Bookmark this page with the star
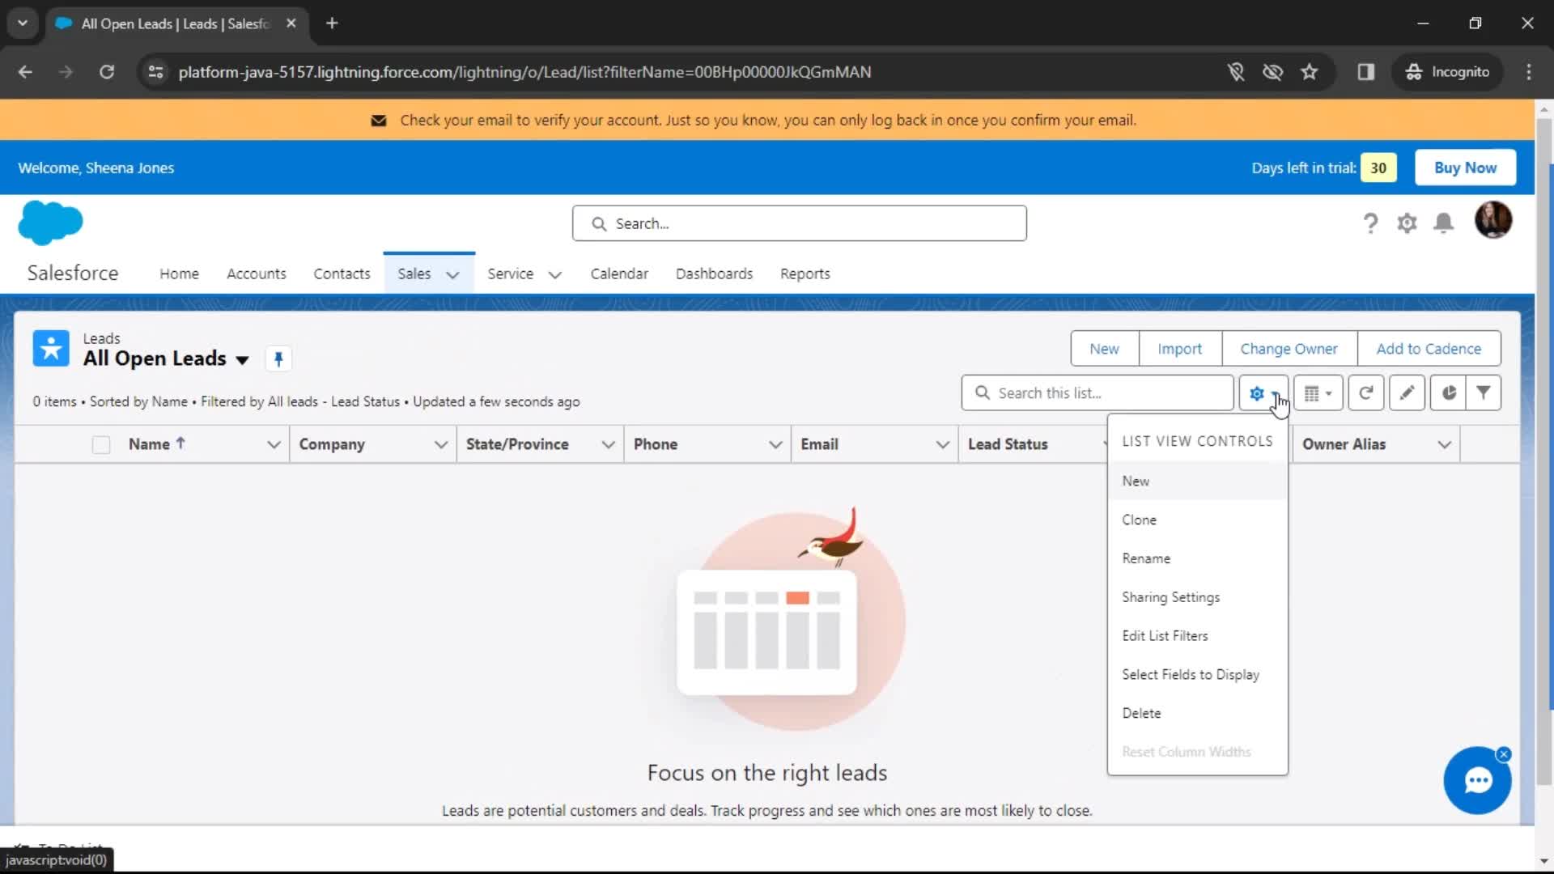This screenshot has height=874, width=1554. click(1310, 72)
